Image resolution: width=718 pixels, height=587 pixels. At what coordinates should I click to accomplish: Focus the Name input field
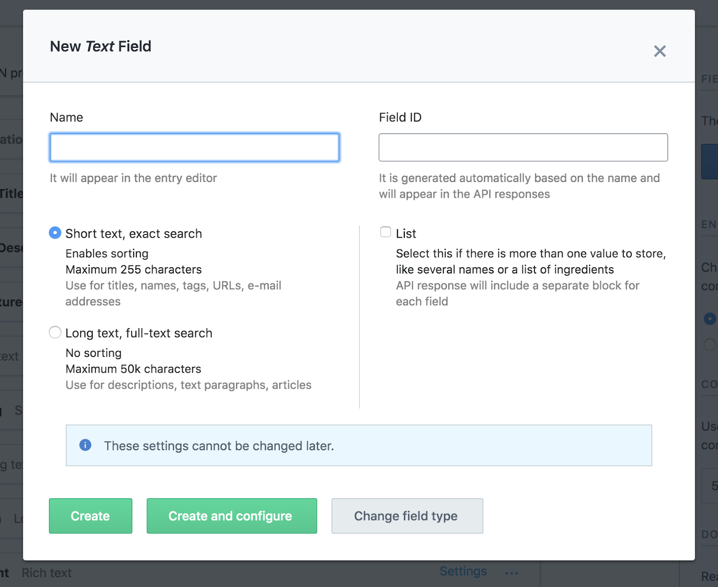point(194,148)
